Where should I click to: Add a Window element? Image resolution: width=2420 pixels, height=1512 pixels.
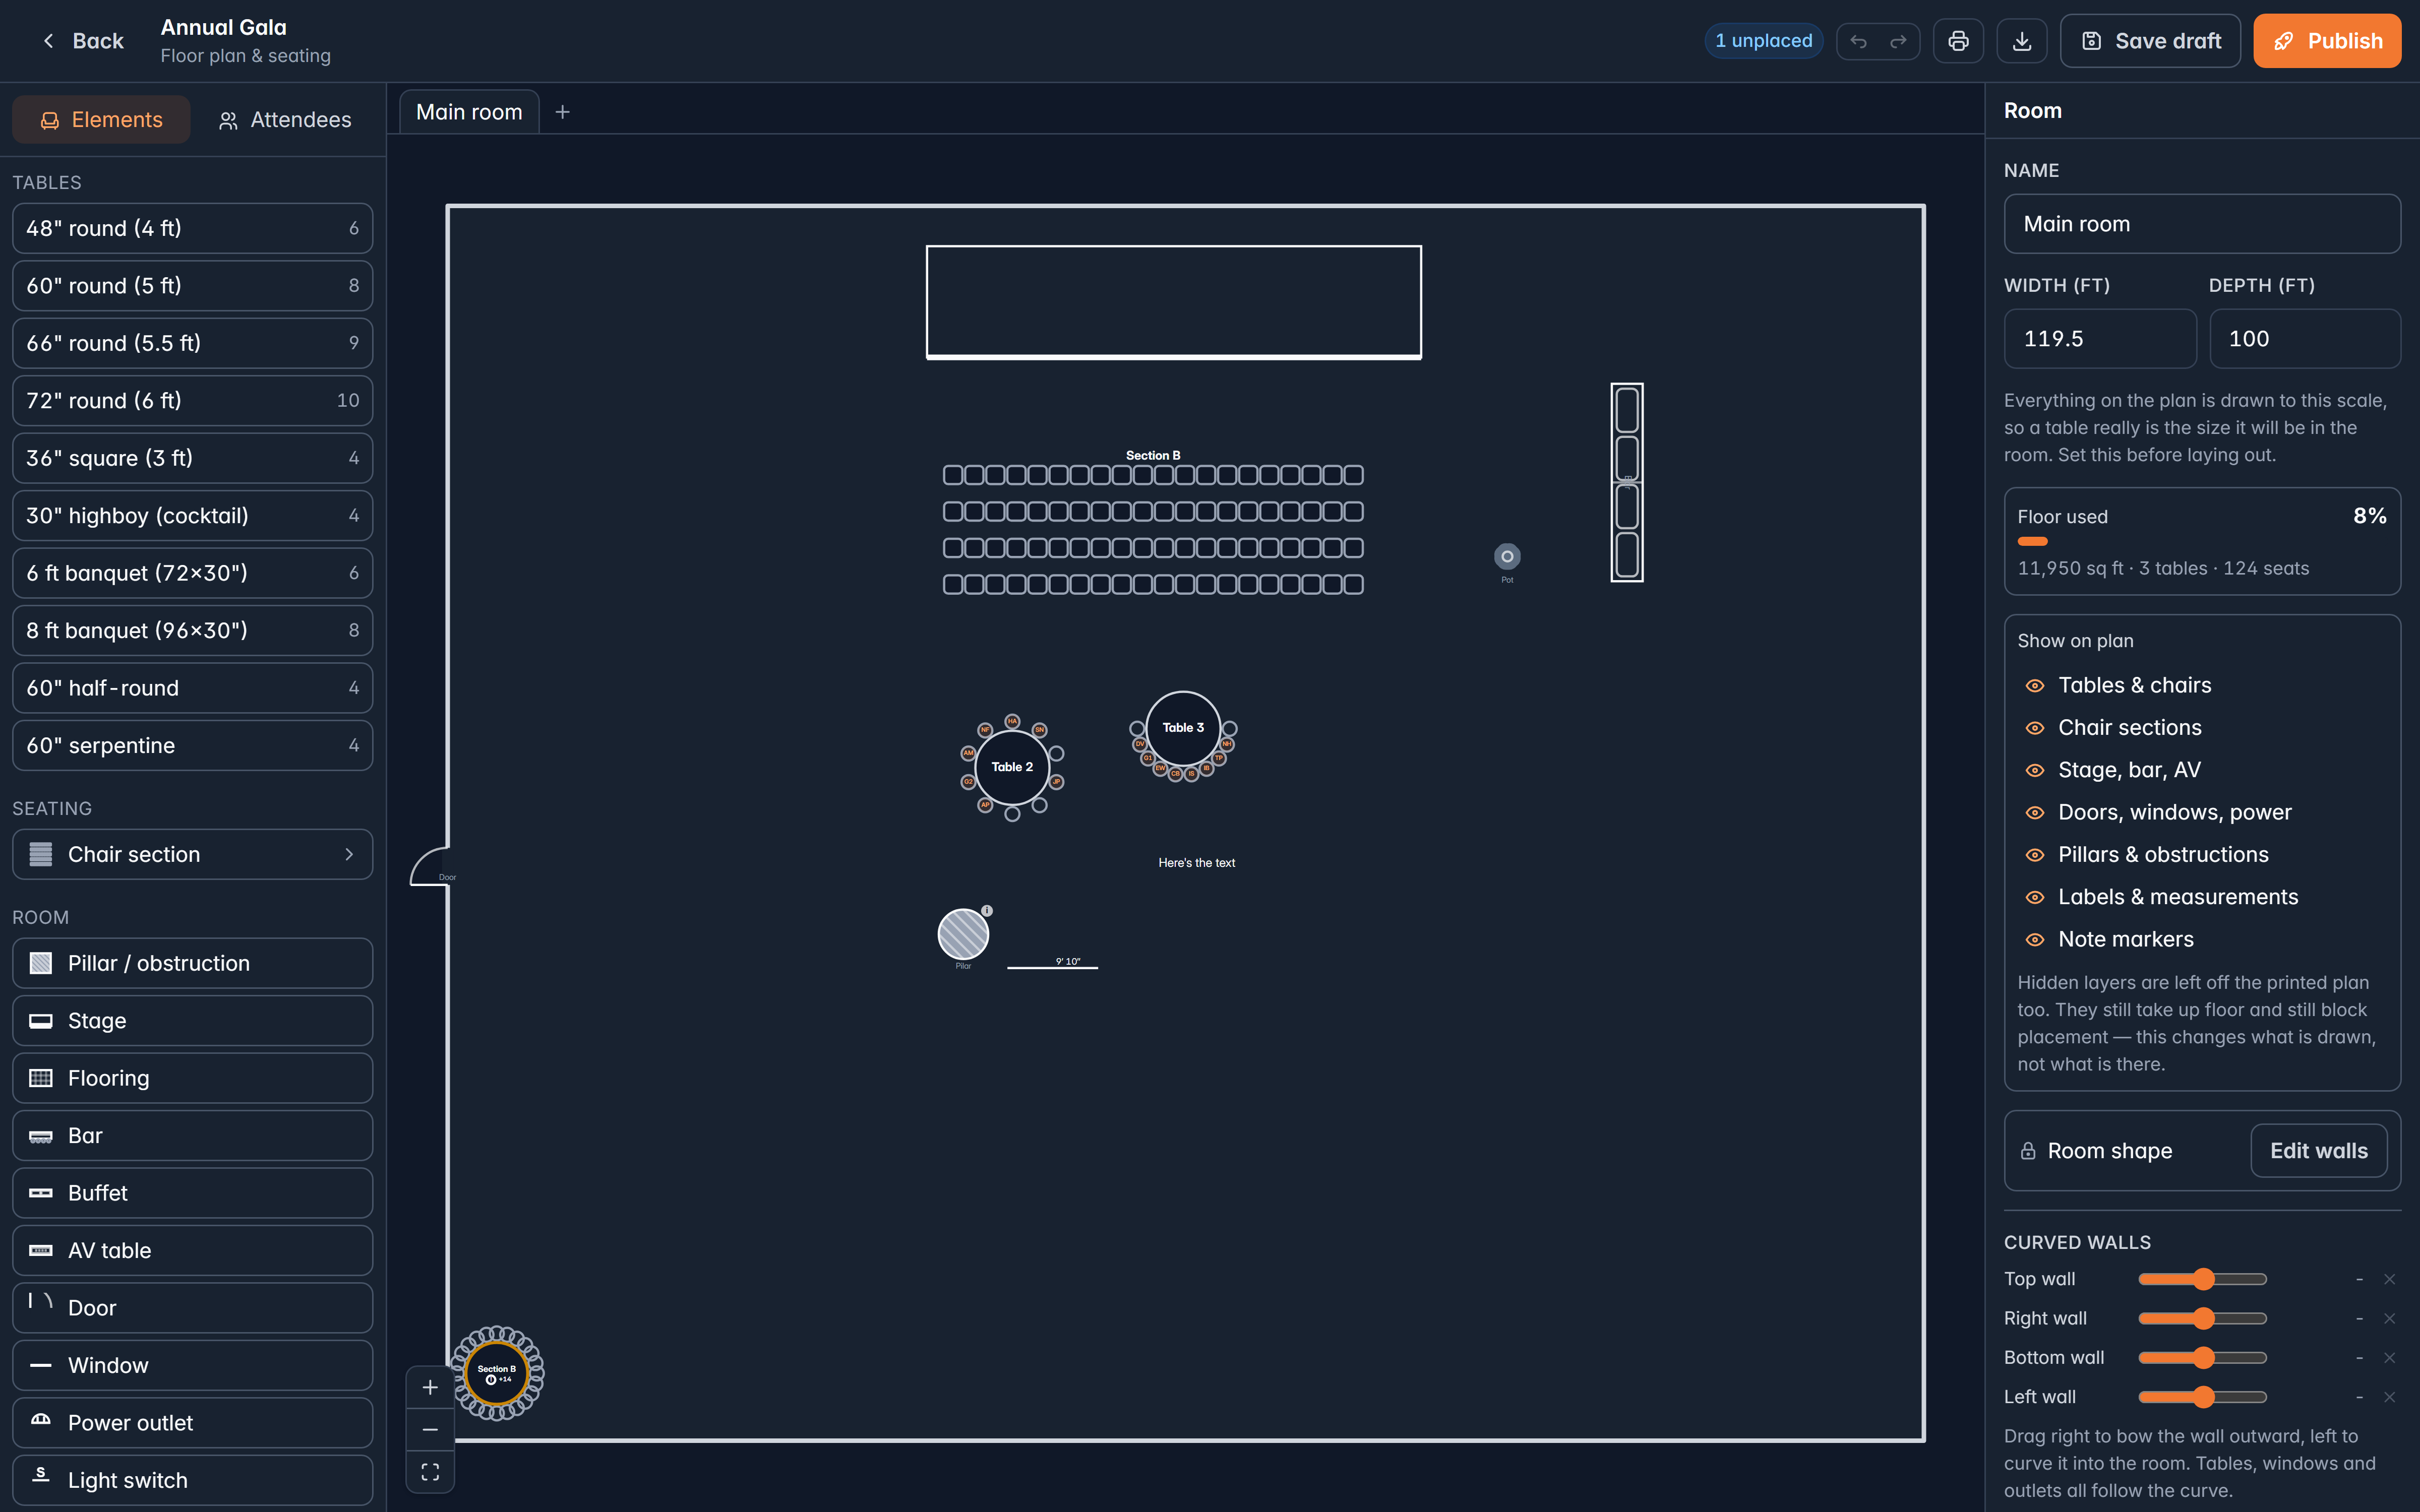click(x=192, y=1365)
